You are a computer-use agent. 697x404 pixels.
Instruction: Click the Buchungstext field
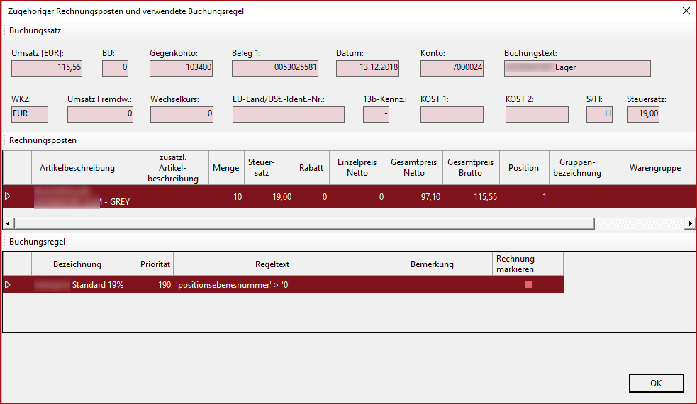pos(577,68)
